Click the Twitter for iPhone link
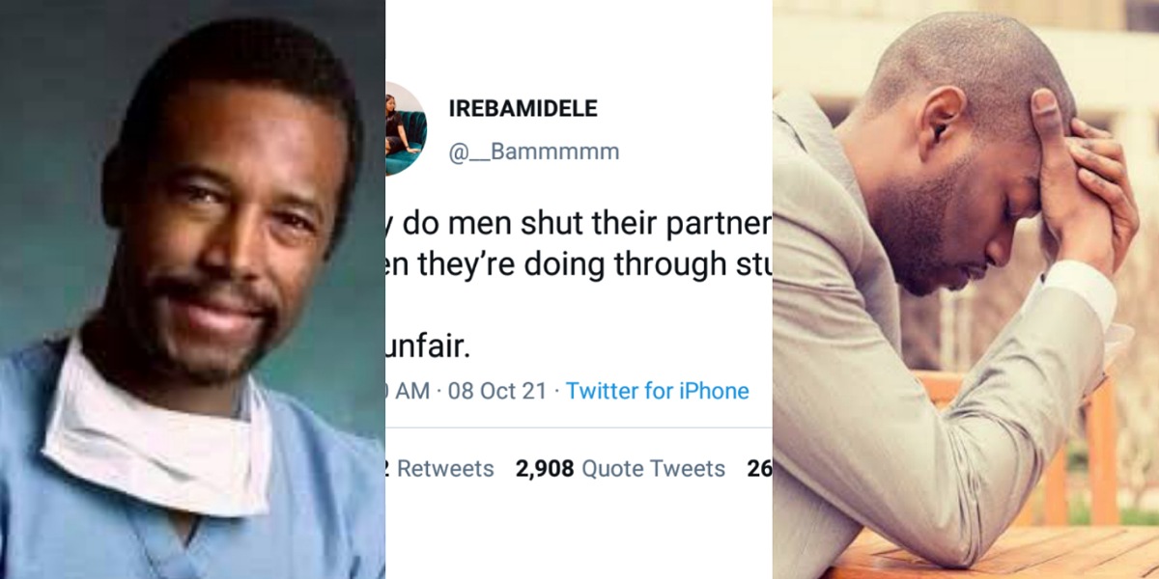This screenshot has height=579, width=1159. [x=657, y=391]
